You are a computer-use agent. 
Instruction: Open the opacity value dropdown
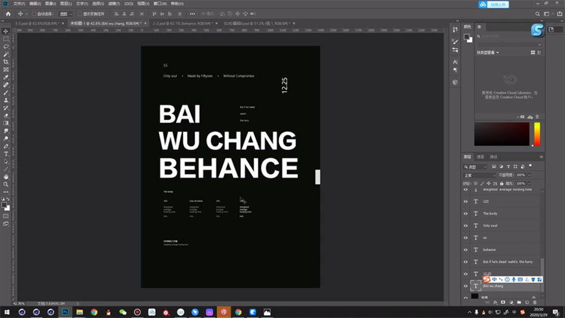[x=529, y=175]
